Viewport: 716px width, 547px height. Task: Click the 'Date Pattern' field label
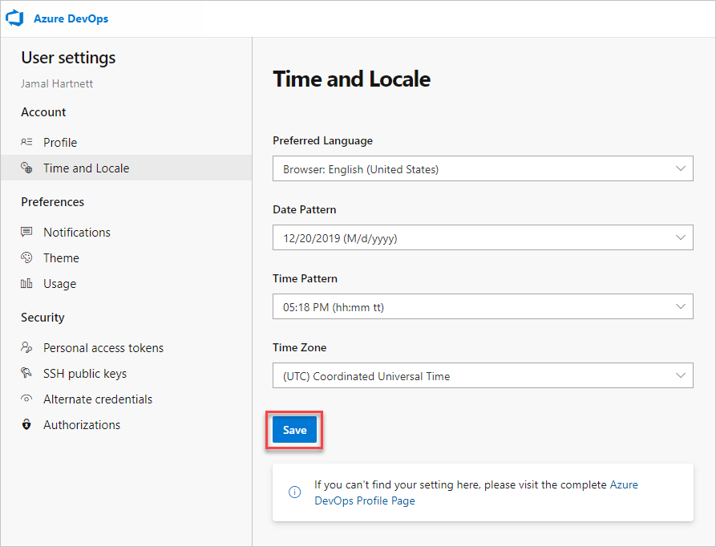coord(304,209)
